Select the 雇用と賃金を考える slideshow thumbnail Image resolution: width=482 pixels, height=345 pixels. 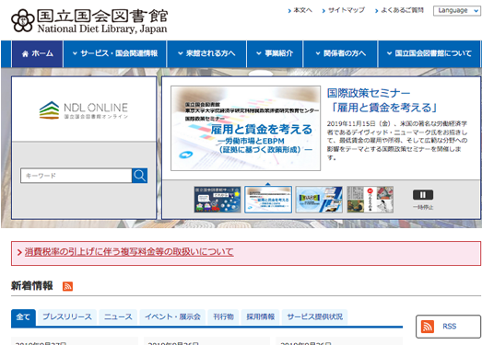268,200
